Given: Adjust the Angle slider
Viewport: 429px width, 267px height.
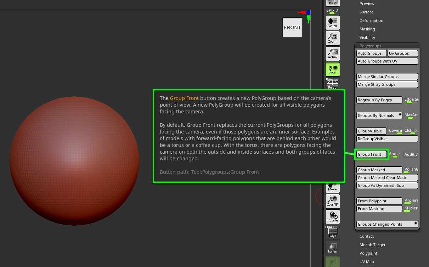Looking at the screenshot, I should (x=394, y=154).
